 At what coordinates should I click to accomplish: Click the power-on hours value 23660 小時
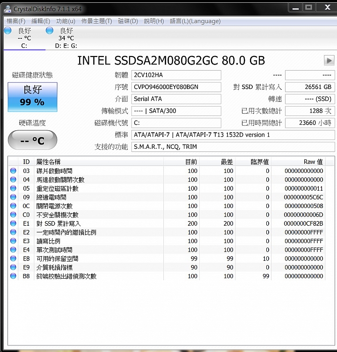click(310, 123)
